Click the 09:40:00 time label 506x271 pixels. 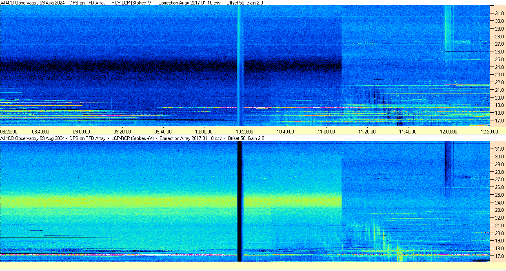(x=163, y=131)
